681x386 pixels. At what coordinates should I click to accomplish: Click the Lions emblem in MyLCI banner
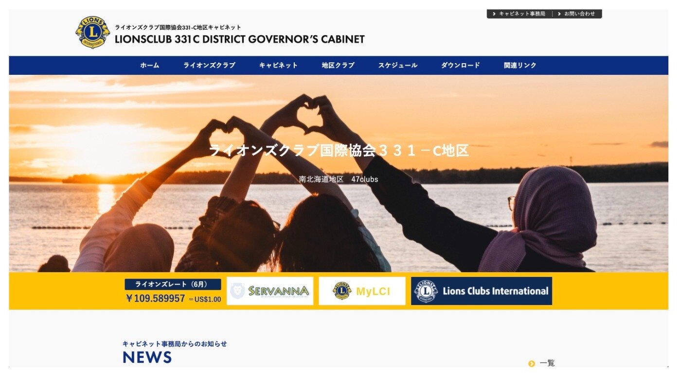(342, 291)
